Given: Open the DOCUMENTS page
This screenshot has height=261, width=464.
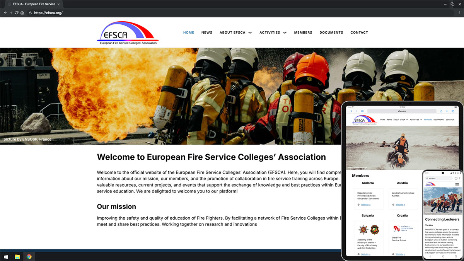Looking at the screenshot, I should (x=331, y=32).
